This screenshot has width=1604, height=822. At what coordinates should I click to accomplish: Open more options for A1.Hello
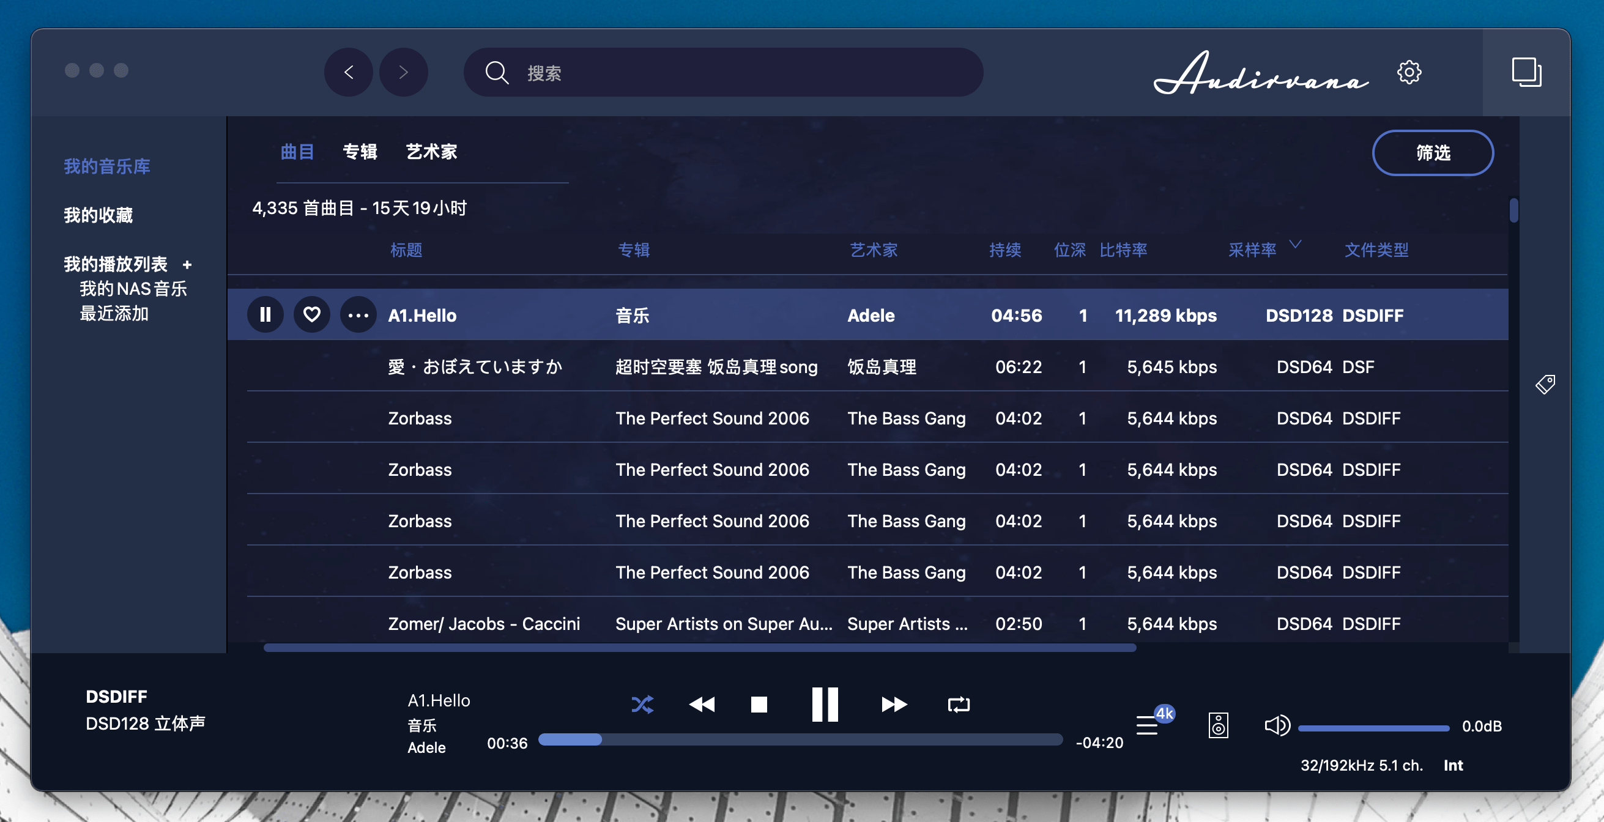coord(358,315)
